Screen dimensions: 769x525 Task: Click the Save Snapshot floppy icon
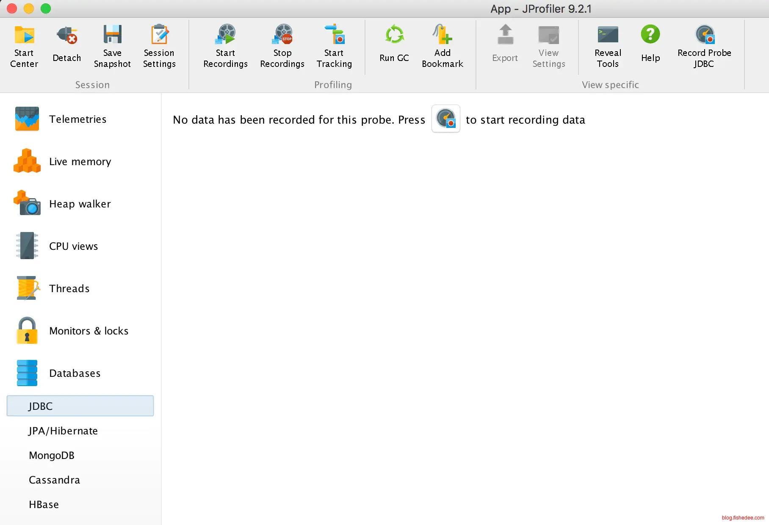[112, 35]
